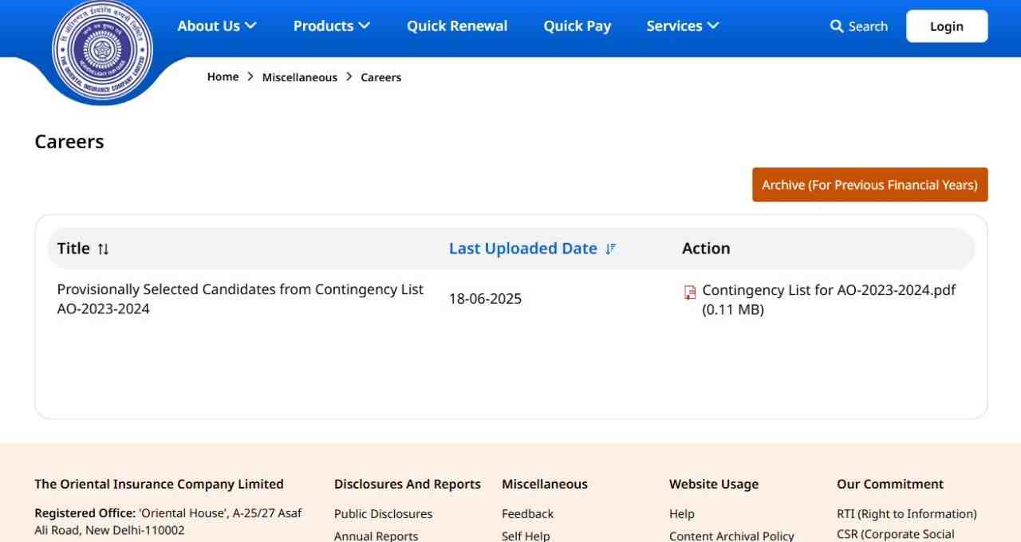1021x542 pixels.
Task: Open the Services dropdown menu
Action: [683, 26]
